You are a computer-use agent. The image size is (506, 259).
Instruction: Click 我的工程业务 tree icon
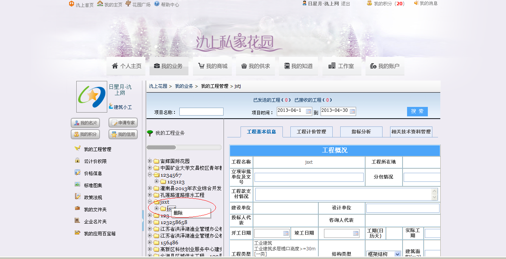pyautogui.click(x=150, y=133)
